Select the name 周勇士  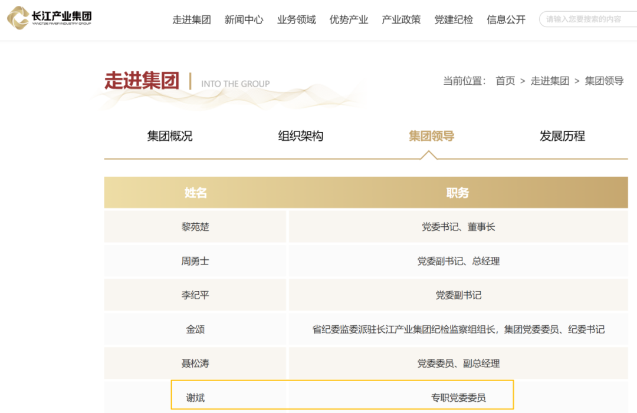(195, 261)
